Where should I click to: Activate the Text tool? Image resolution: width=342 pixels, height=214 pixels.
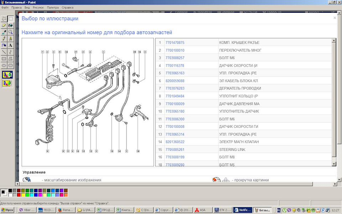click(10, 45)
